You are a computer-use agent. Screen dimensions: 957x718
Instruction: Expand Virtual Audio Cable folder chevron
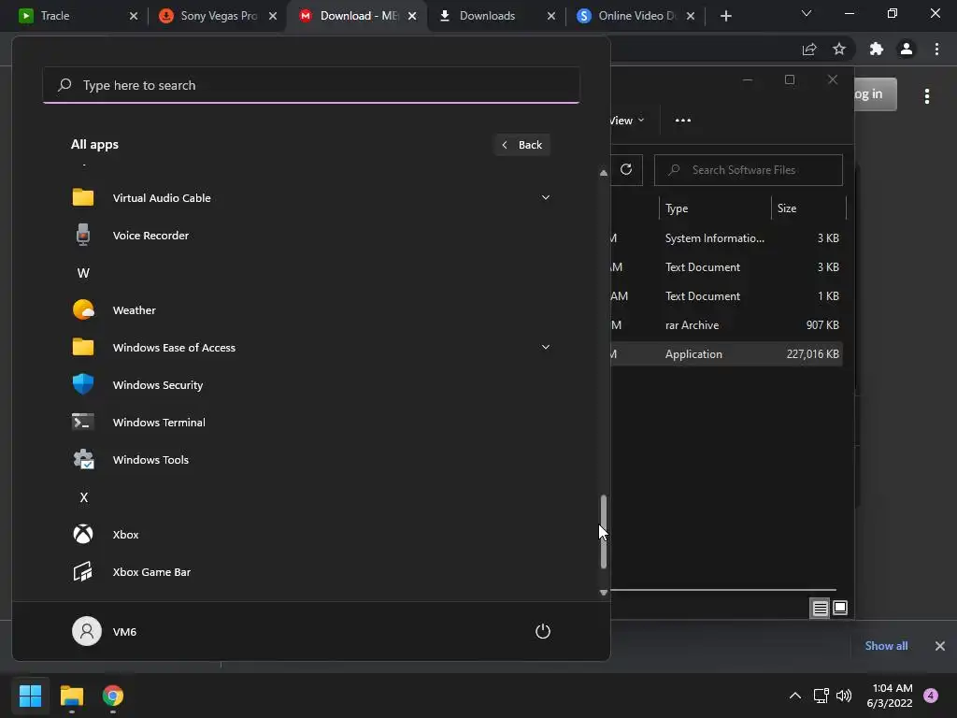pos(545,197)
